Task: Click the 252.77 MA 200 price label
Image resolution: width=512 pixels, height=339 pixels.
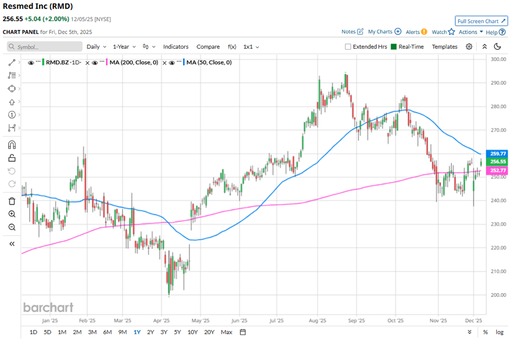Action: pos(497,170)
